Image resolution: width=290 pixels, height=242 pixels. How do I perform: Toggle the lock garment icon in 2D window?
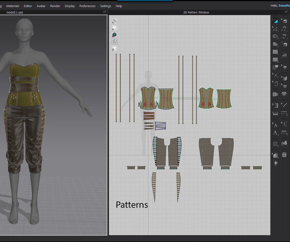pos(115,49)
